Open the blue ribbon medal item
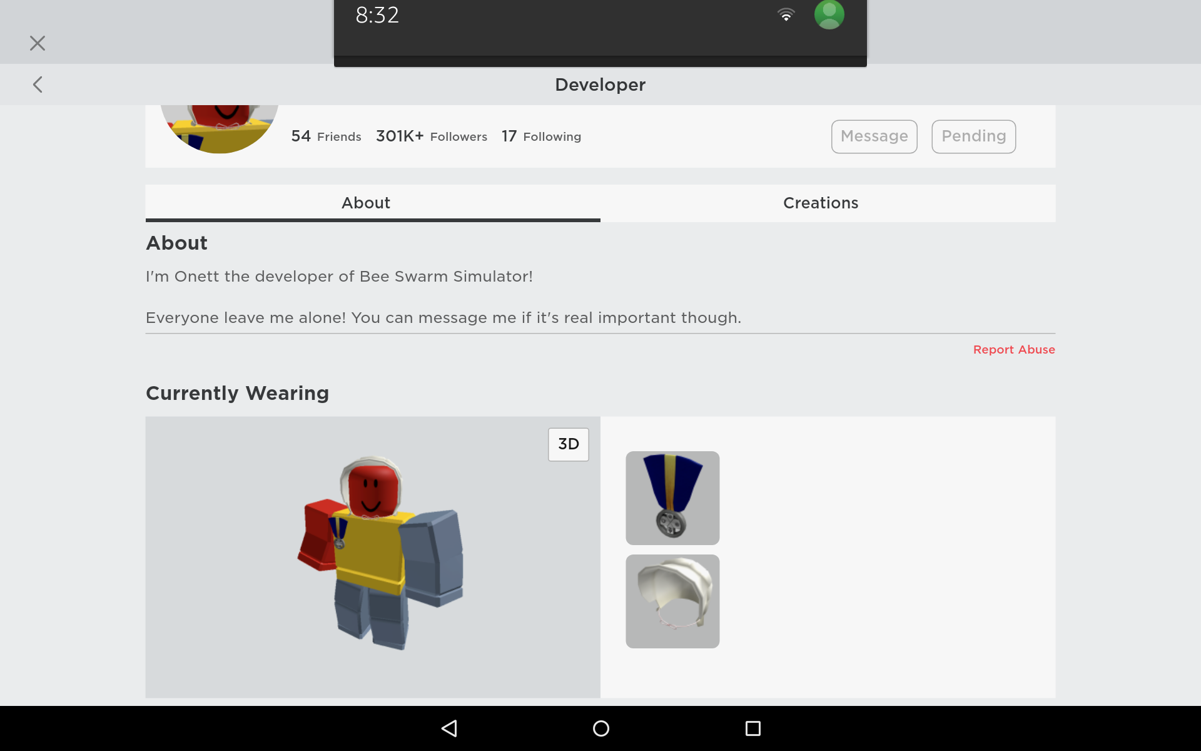 tap(672, 498)
